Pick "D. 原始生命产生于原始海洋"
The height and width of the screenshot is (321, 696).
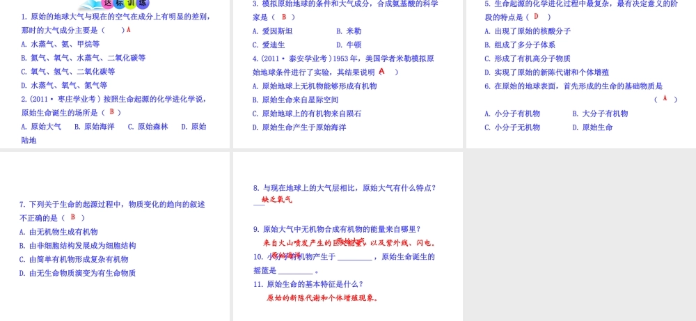point(299,127)
